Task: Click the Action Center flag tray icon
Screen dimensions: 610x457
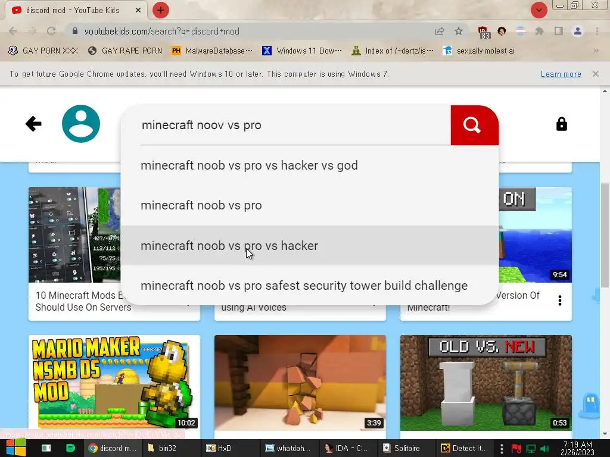Action: coord(516,449)
